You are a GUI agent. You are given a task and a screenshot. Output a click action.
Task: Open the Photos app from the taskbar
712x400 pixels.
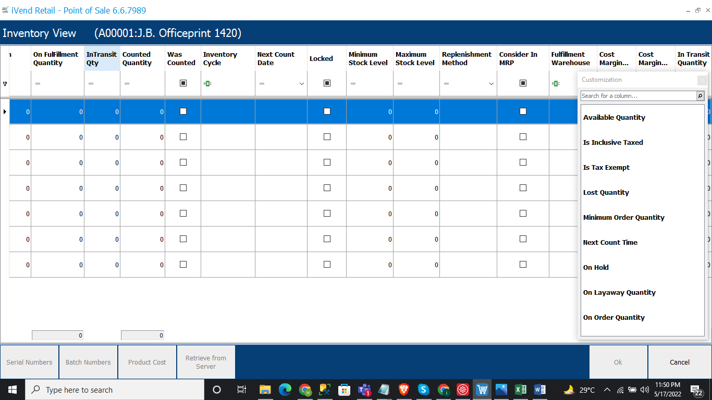(501, 390)
